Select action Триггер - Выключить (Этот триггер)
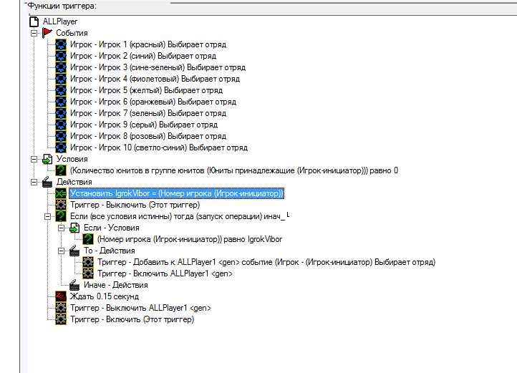 tap(135, 205)
